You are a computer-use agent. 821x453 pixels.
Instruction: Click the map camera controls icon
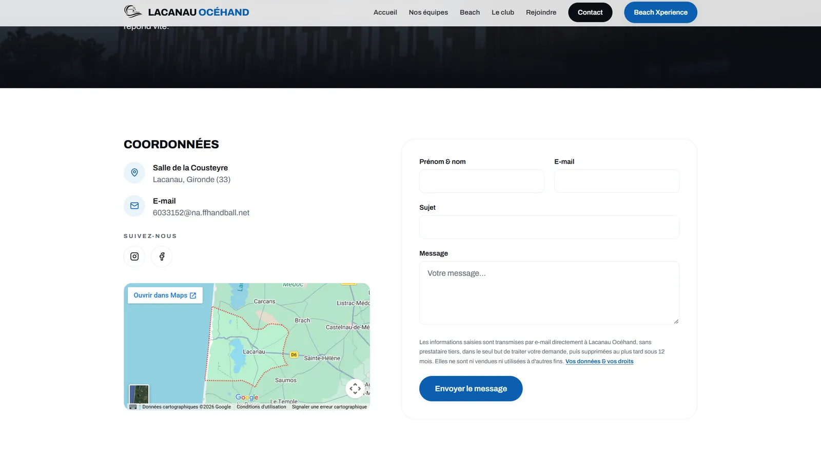point(355,389)
